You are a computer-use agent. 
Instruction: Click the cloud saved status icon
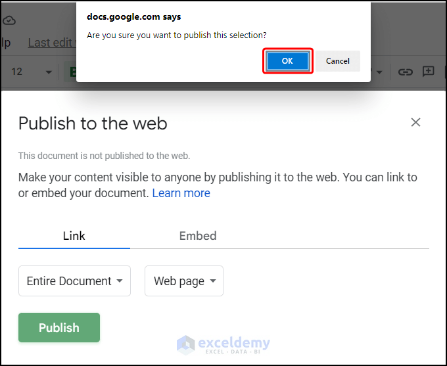pyautogui.click(x=9, y=20)
